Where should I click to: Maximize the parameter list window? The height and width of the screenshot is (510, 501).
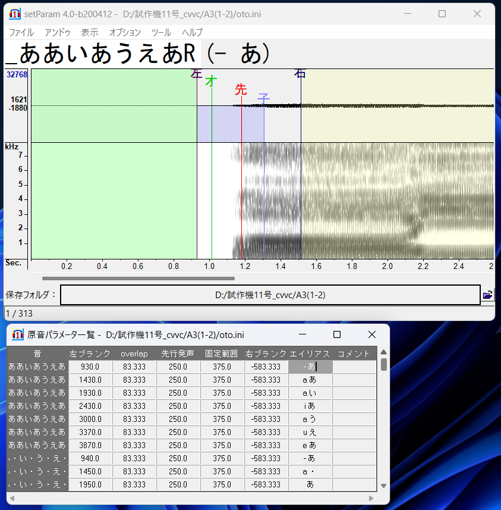click(337, 334)
